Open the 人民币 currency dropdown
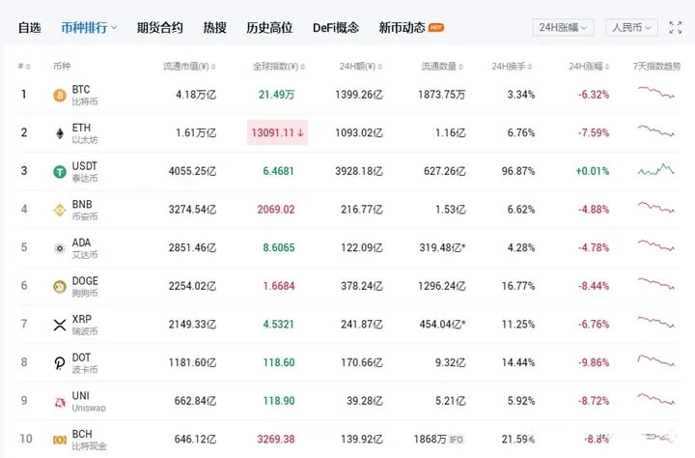 click(631, 28)
